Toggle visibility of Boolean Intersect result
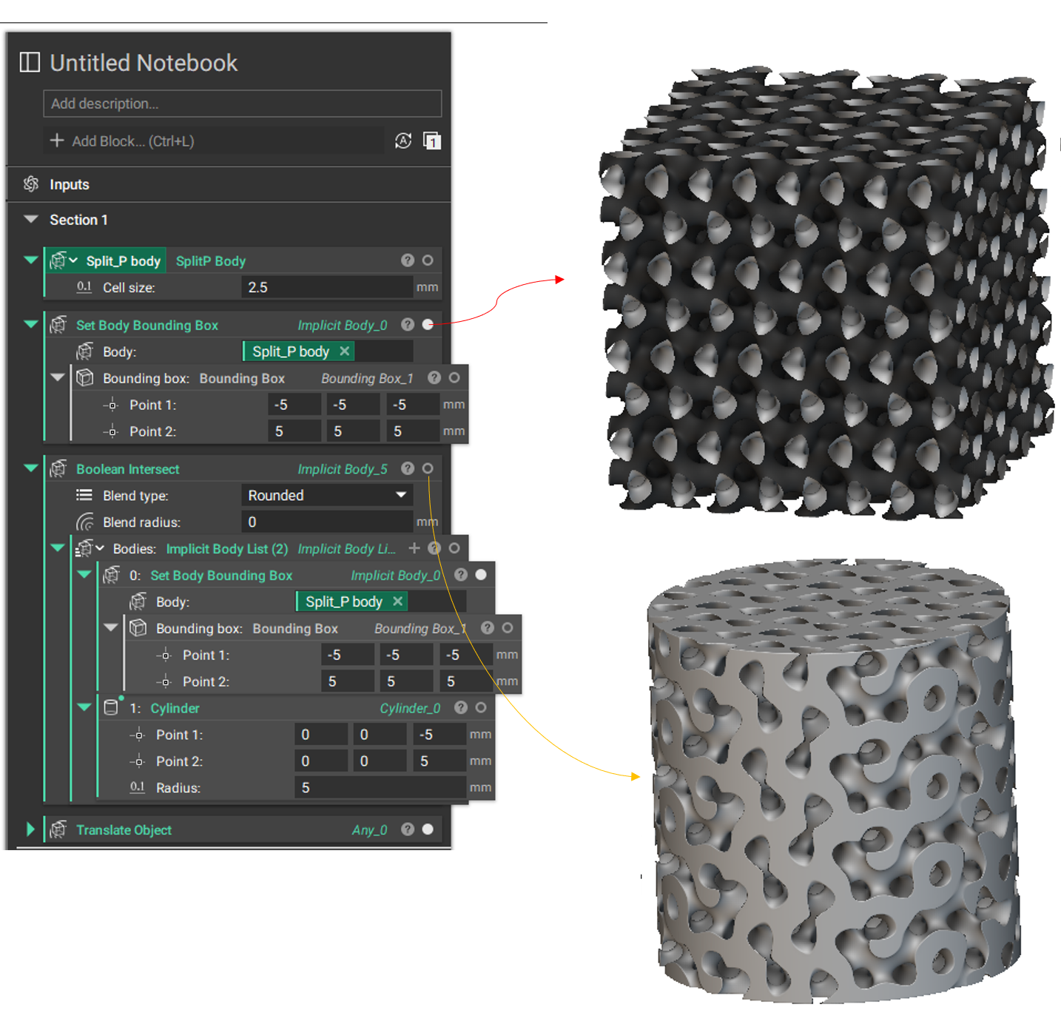Image resolution: width=1061 pixels, height=1027 pixels. pos(428,468)
